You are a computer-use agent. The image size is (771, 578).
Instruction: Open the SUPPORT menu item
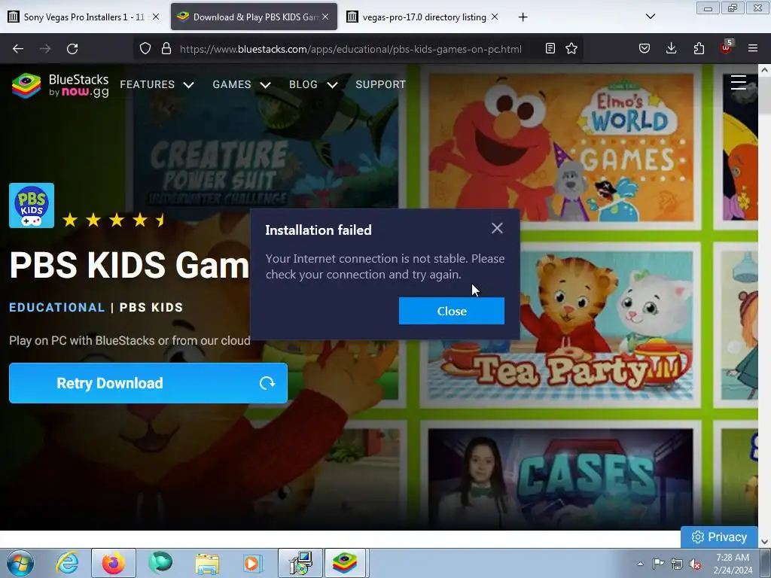coord(380,84)
